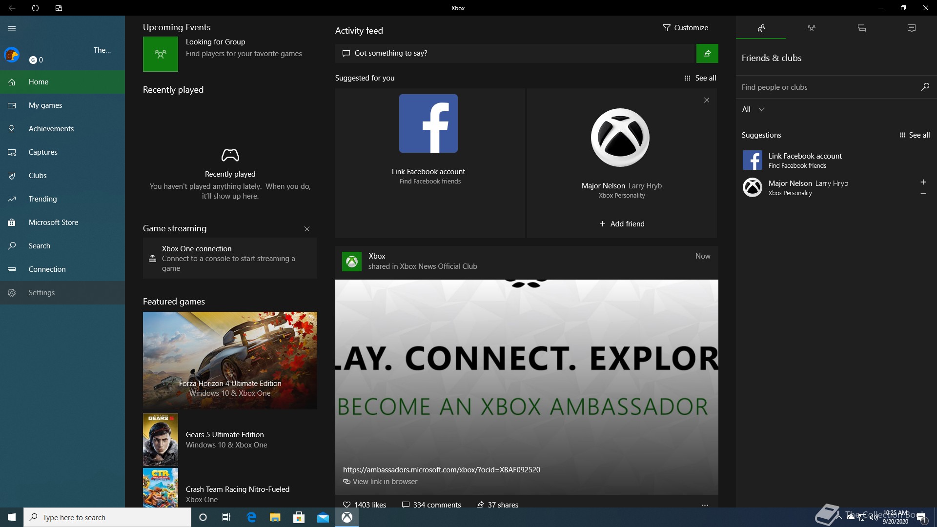This screenshot has width=937, height=527.
Task: Click See all for Suggested for you
Action: (x=700, y=78)
